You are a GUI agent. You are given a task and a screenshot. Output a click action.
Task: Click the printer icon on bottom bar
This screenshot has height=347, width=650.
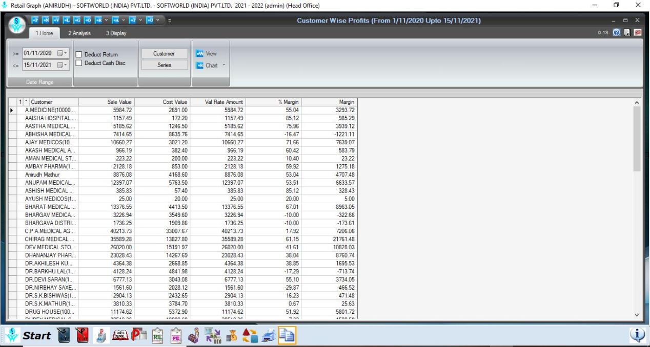pos(268,336)
